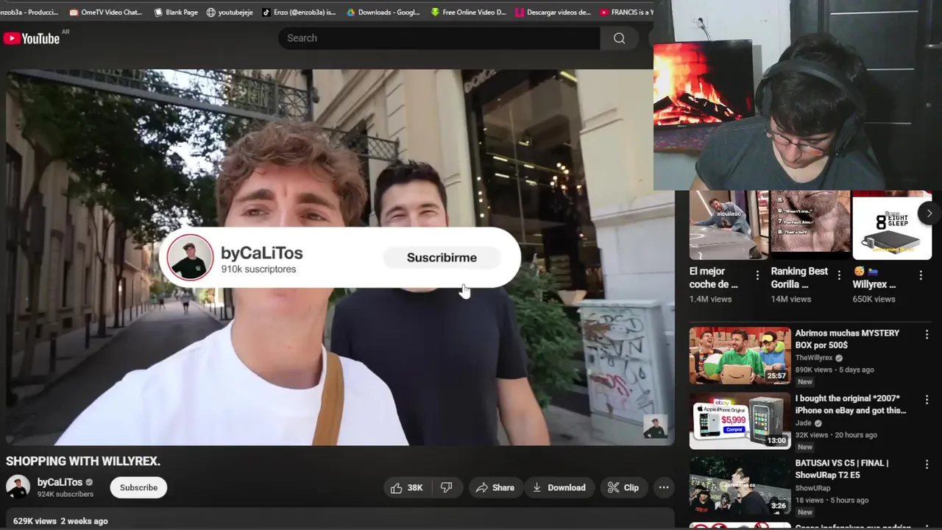Visit ShowURap channel name
The width and height of the screenshot is (942, 530).
(812, 488)
